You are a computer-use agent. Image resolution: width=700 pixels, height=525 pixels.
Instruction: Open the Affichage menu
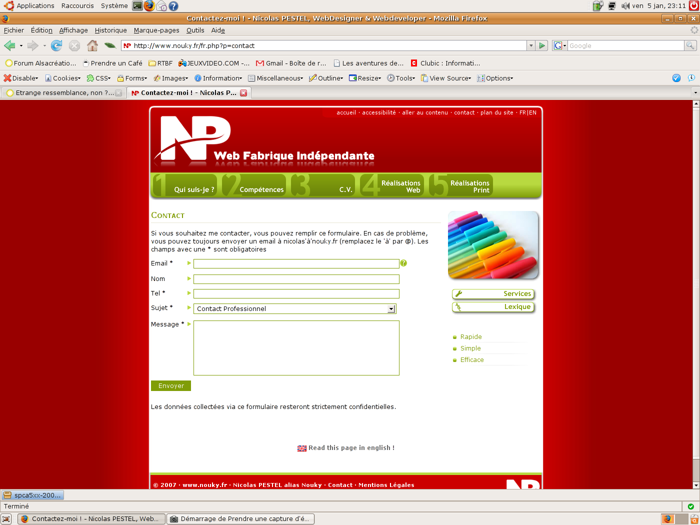click(73, 30)
